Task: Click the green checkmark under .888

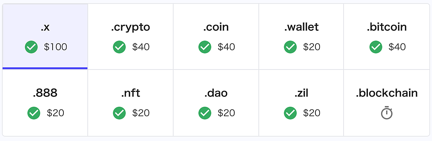Action: pos(34,113)
